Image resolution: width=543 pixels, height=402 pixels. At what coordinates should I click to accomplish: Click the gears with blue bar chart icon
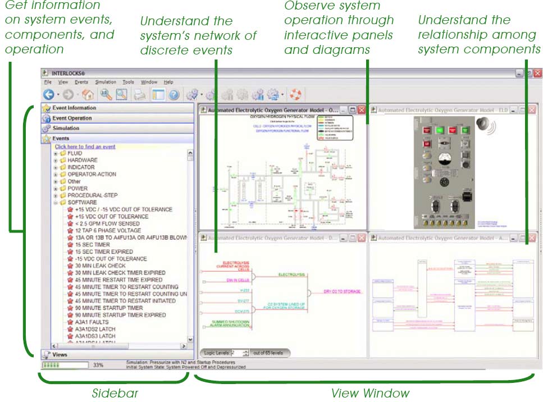click(x=258, y=94)
